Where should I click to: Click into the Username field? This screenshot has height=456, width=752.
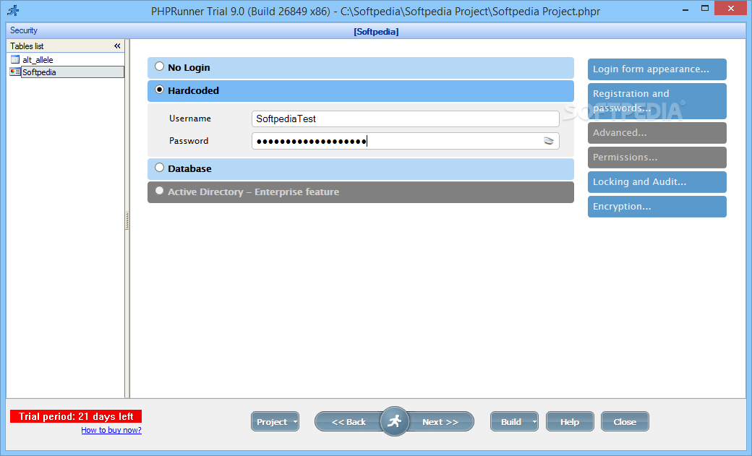point(405,119)
